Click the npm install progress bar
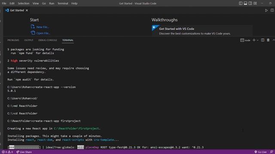 pos(24,147)
